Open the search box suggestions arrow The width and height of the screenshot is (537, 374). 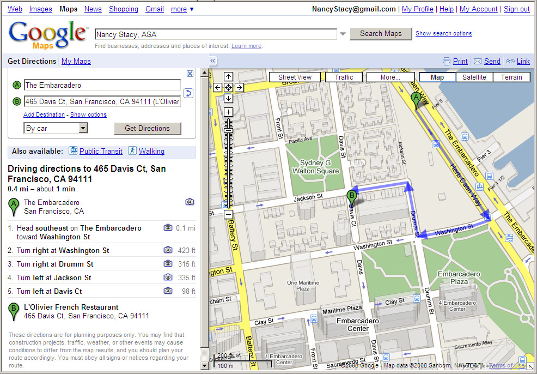(x=343, y=34)
